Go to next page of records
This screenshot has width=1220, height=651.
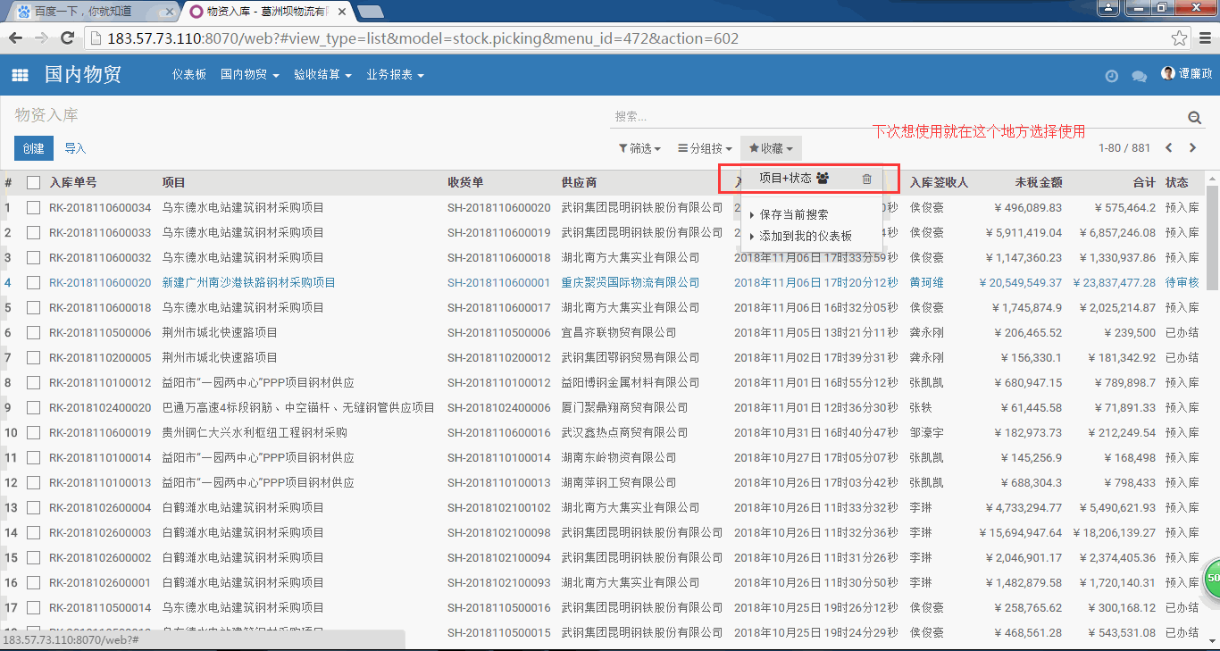[x=1192, y=148]
